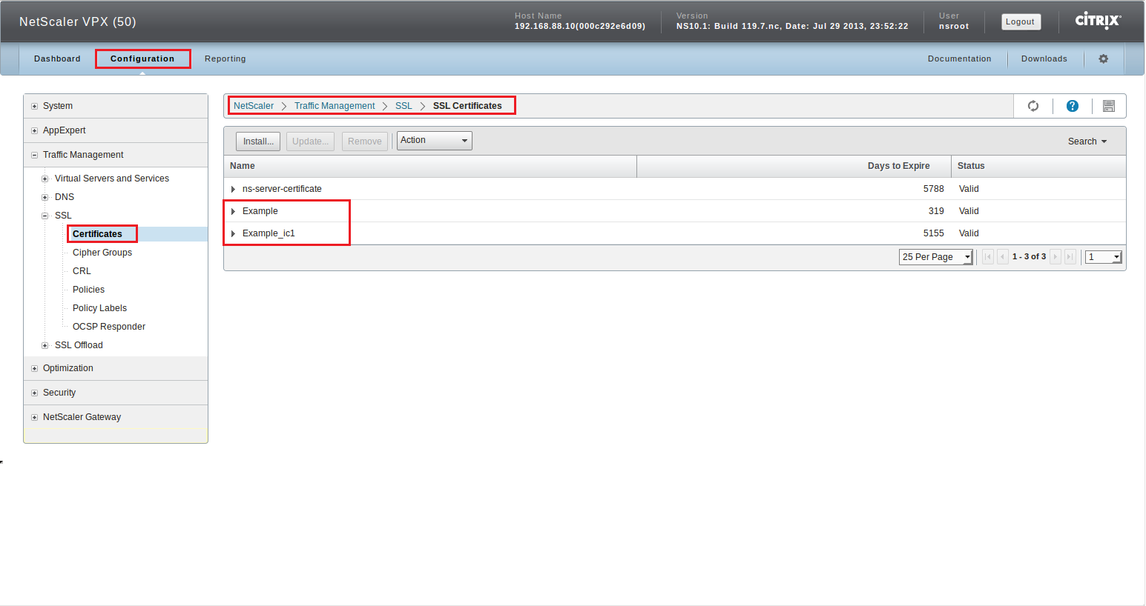
Task: Expand the SSL Offload node
Action: [x=45, y=345]
